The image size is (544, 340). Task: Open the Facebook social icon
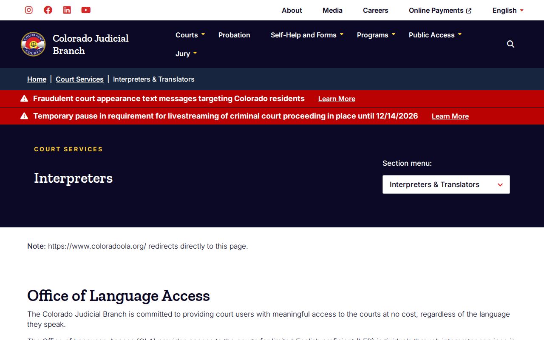point(48,10)
